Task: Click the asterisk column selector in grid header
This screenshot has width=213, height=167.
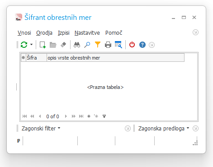Action: 24,58
